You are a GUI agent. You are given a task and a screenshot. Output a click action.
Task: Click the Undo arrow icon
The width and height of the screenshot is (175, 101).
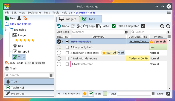pos(59,26)
